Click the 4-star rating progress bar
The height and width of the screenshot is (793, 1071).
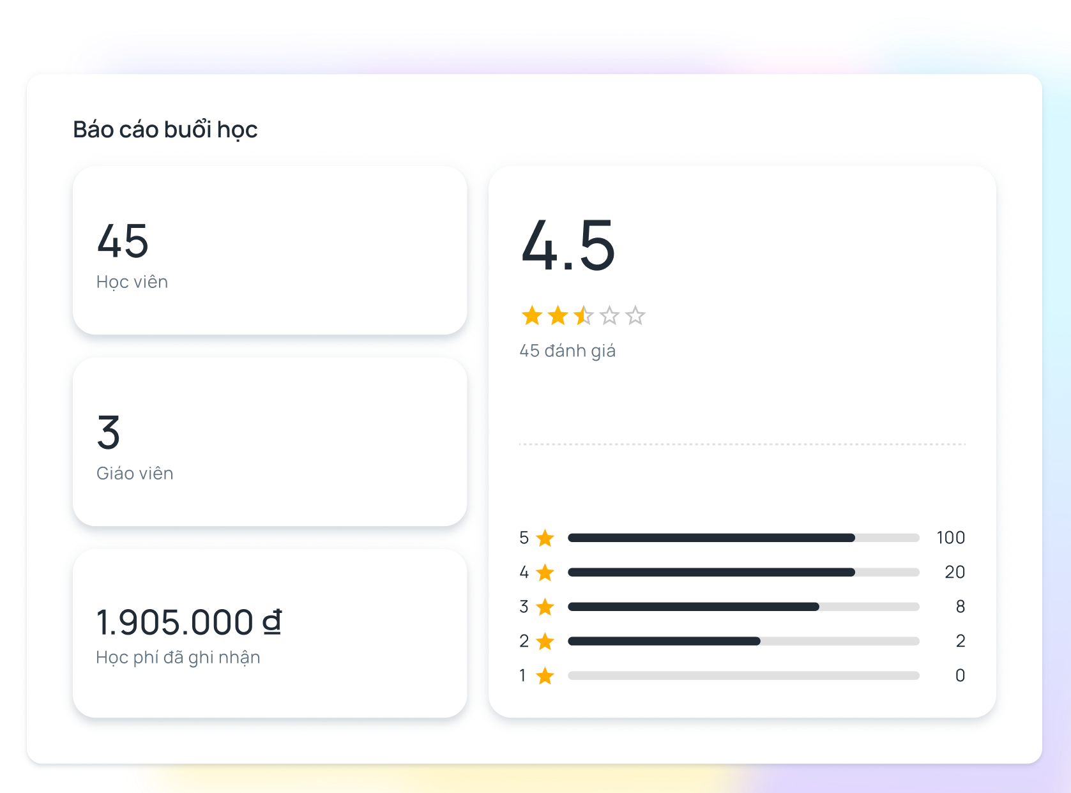pos(743,573)
